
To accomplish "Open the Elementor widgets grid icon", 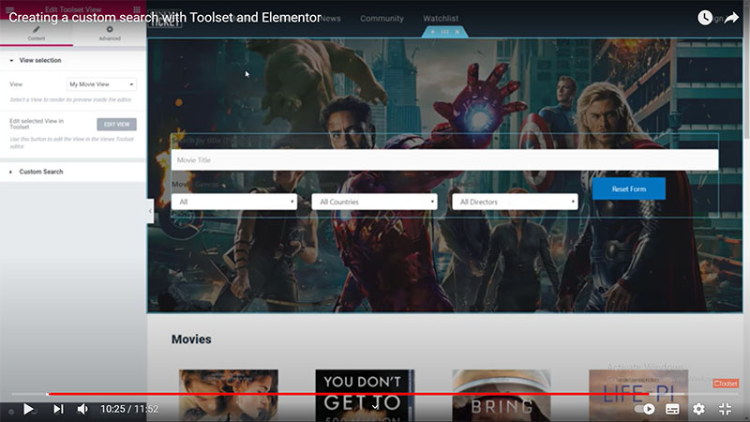I will tap(137, 9).
